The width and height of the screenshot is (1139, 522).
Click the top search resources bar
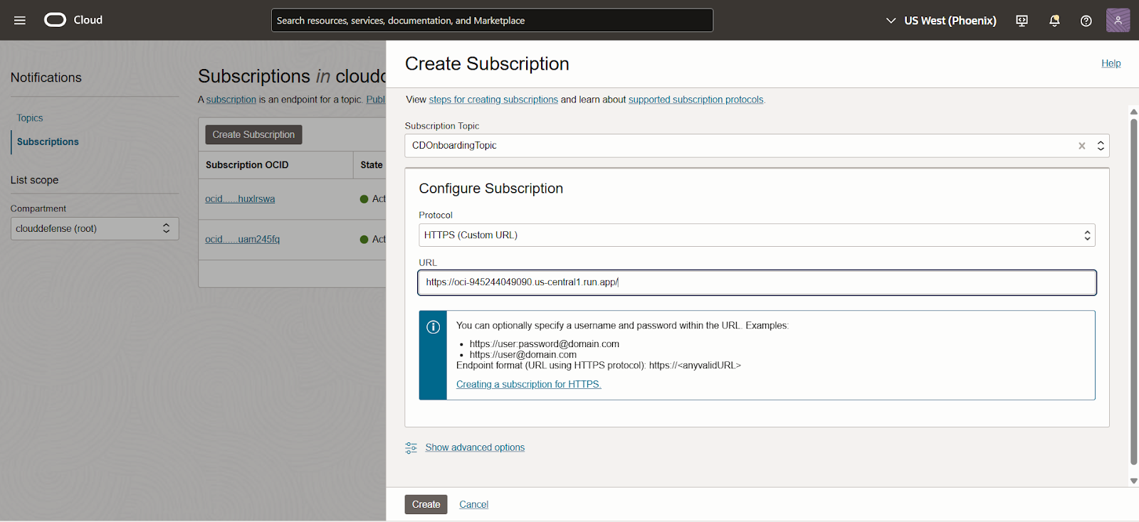click(492, 20)
